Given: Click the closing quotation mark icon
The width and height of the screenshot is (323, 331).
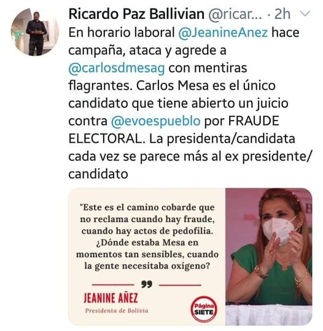Looking at the screenshot, I should [147, 284].
